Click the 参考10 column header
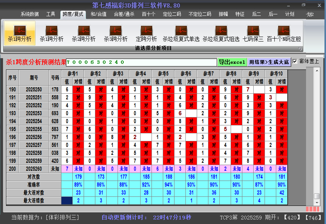The image size is (326, 224). (276, 74)
